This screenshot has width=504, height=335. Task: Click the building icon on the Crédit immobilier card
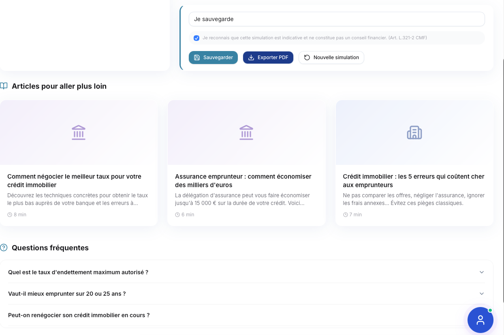point(414,132)
